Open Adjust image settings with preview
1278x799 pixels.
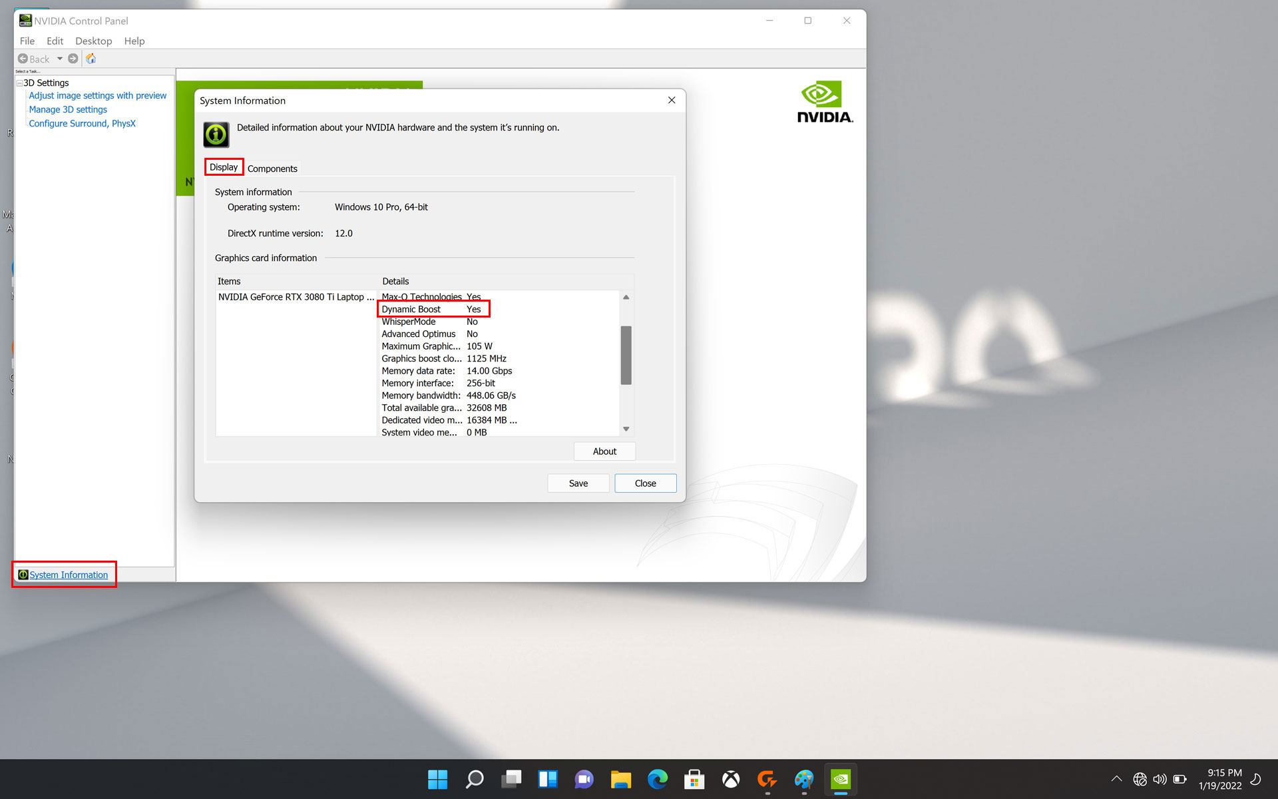[x=97, y=96]
